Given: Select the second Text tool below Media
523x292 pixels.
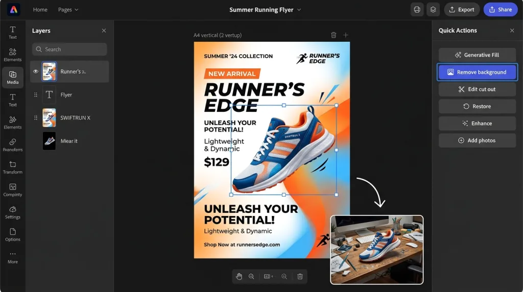Looking at the screenshot, I should [13, 100].
